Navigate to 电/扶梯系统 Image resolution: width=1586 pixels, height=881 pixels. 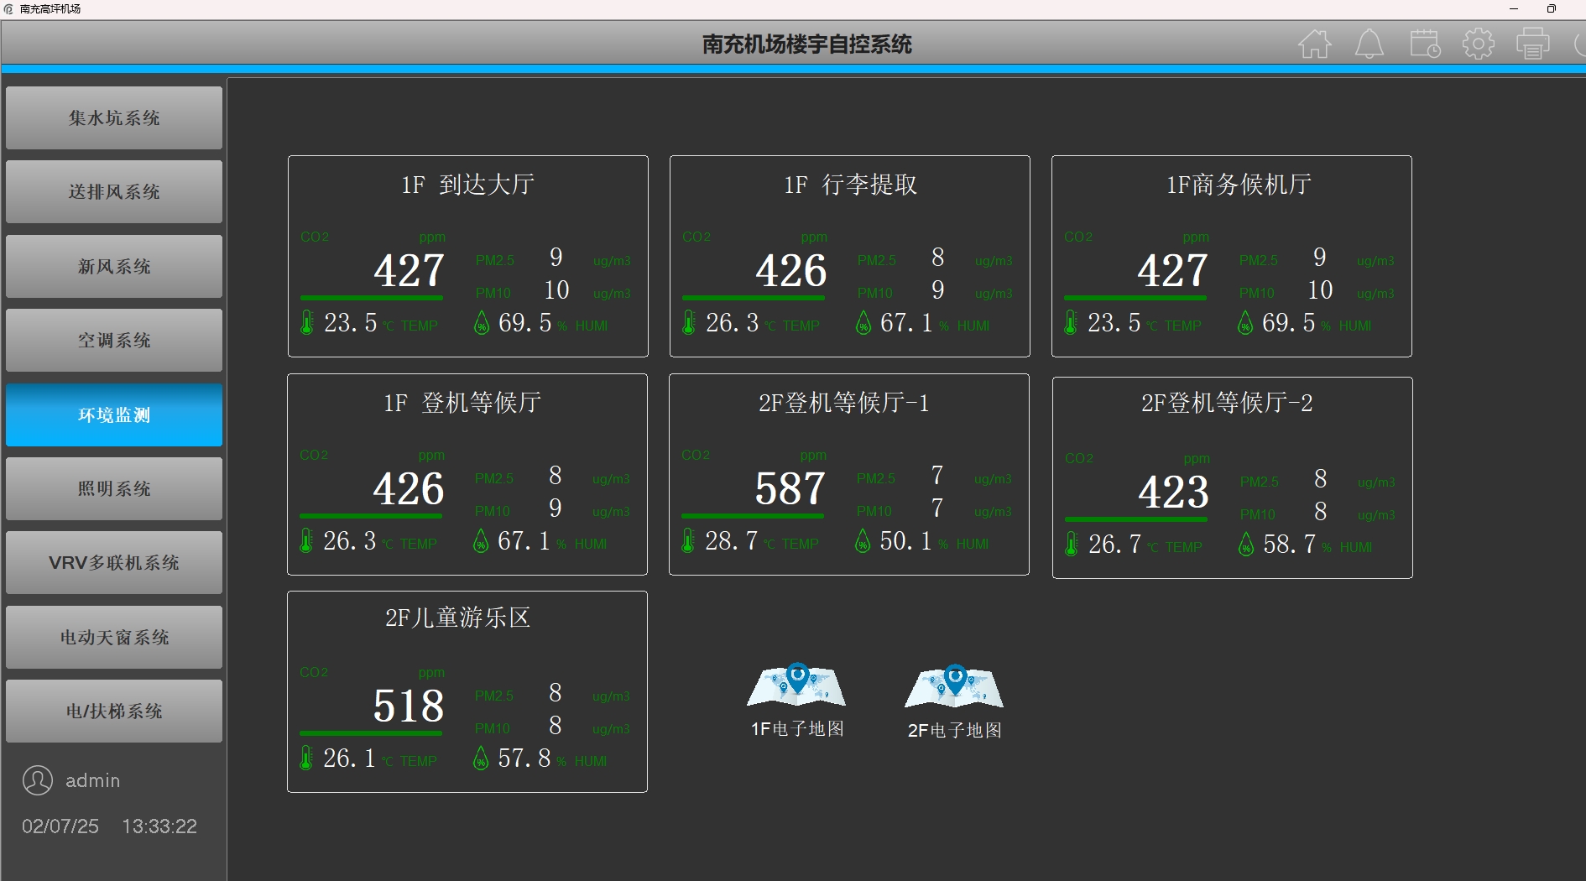click(x=114, y=712)
